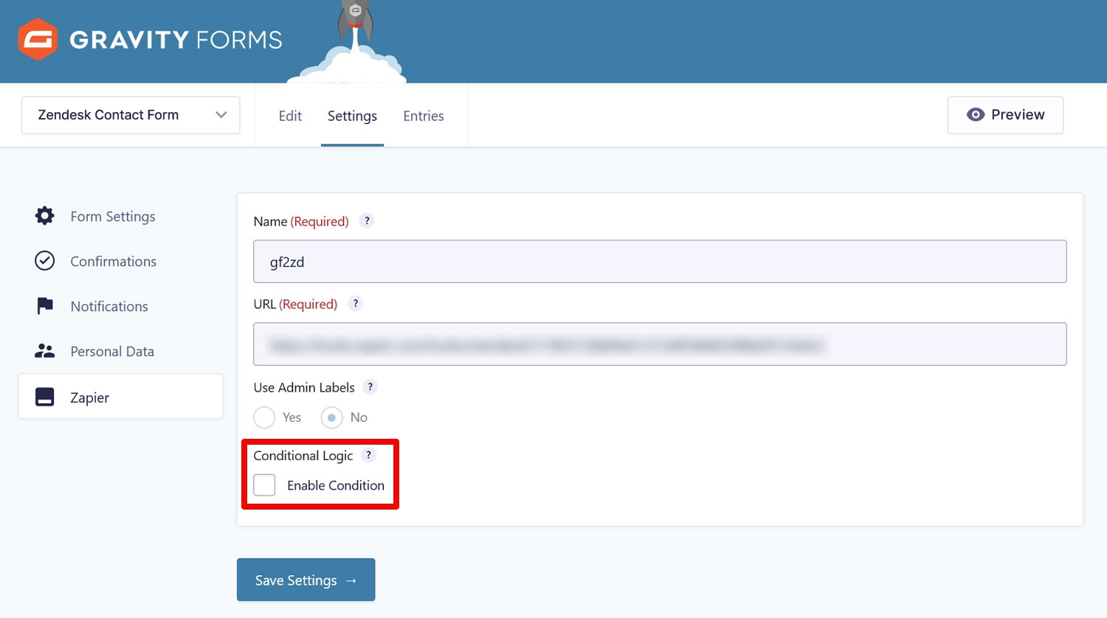Open help tooltip for Conditional Logic
The width and height of the screenshot is (1107, 618).
pyautogui.click(x=368, y=455)
